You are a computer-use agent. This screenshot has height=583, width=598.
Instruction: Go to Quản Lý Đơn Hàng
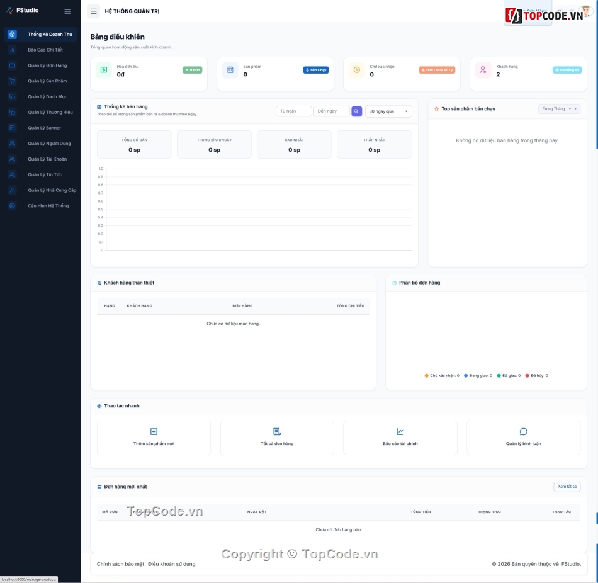[40, 65]
